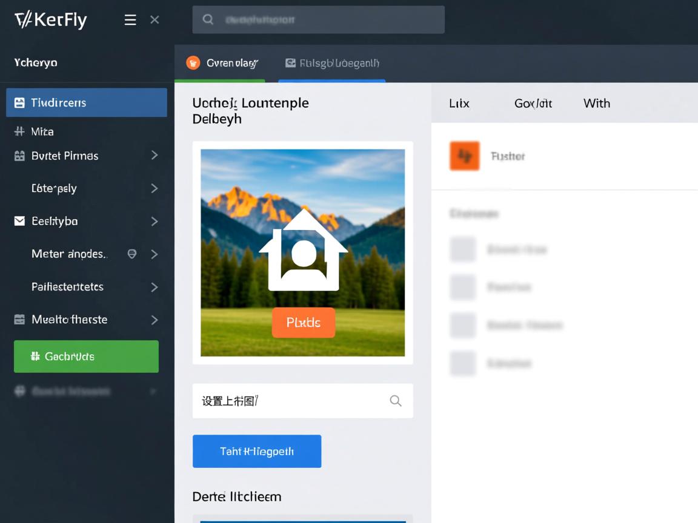Click the hamburger menu icon in header
Image resolution: width=698 pixels, height=523 pixels.
[130, 20]
